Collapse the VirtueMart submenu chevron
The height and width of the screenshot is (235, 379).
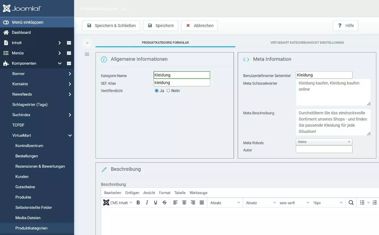[70, 136]
